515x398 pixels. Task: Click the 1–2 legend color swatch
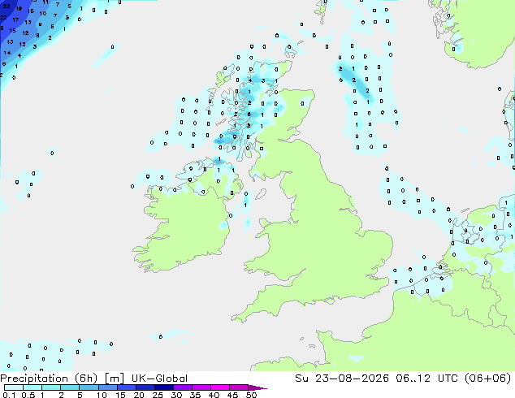[x=51, y=387]
